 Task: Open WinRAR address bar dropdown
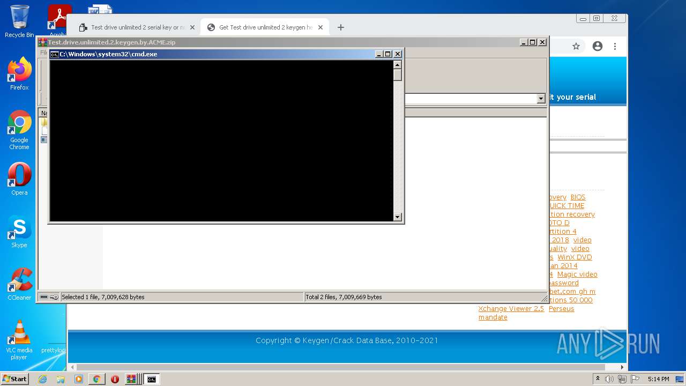tap(541, 99)
